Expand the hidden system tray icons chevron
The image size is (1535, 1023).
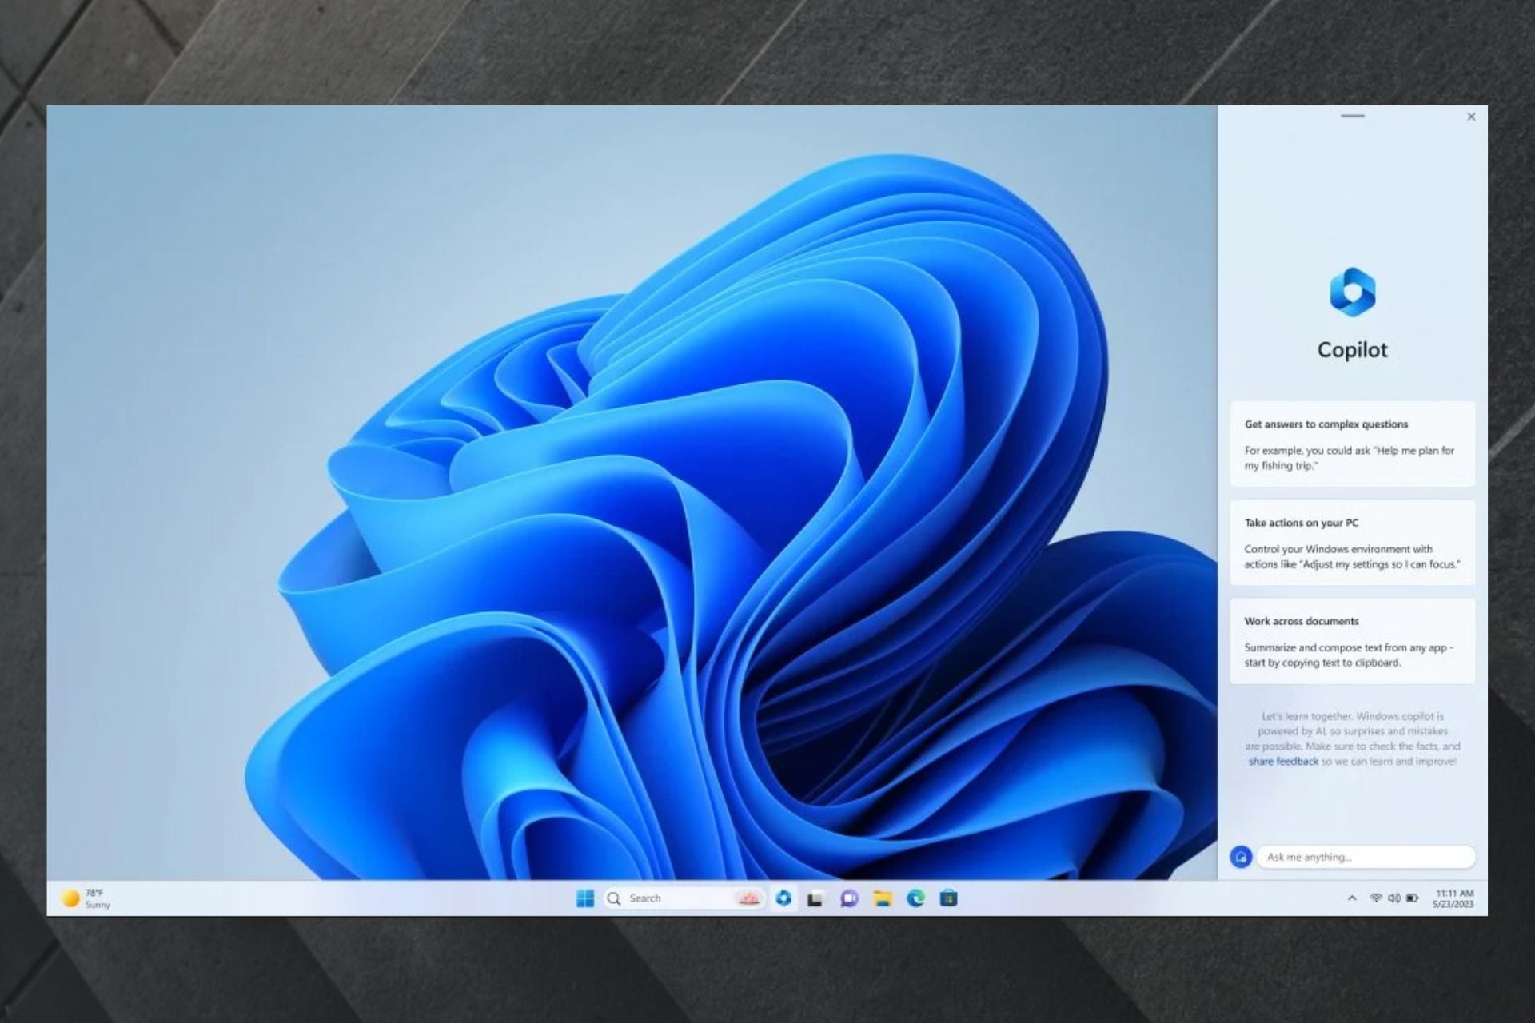click(x=1352, y=898)
